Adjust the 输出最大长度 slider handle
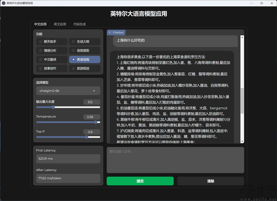 click(53, 107)
